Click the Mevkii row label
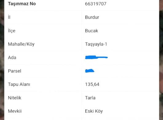Viewport: 163px width, 120px height. (x=15, y=111)
